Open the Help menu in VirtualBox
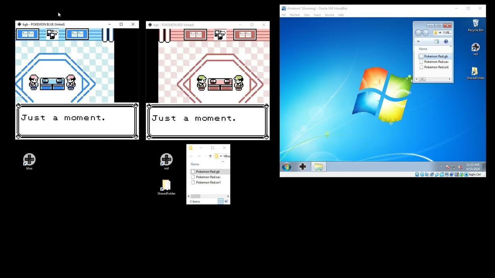 tap(341, 15)
